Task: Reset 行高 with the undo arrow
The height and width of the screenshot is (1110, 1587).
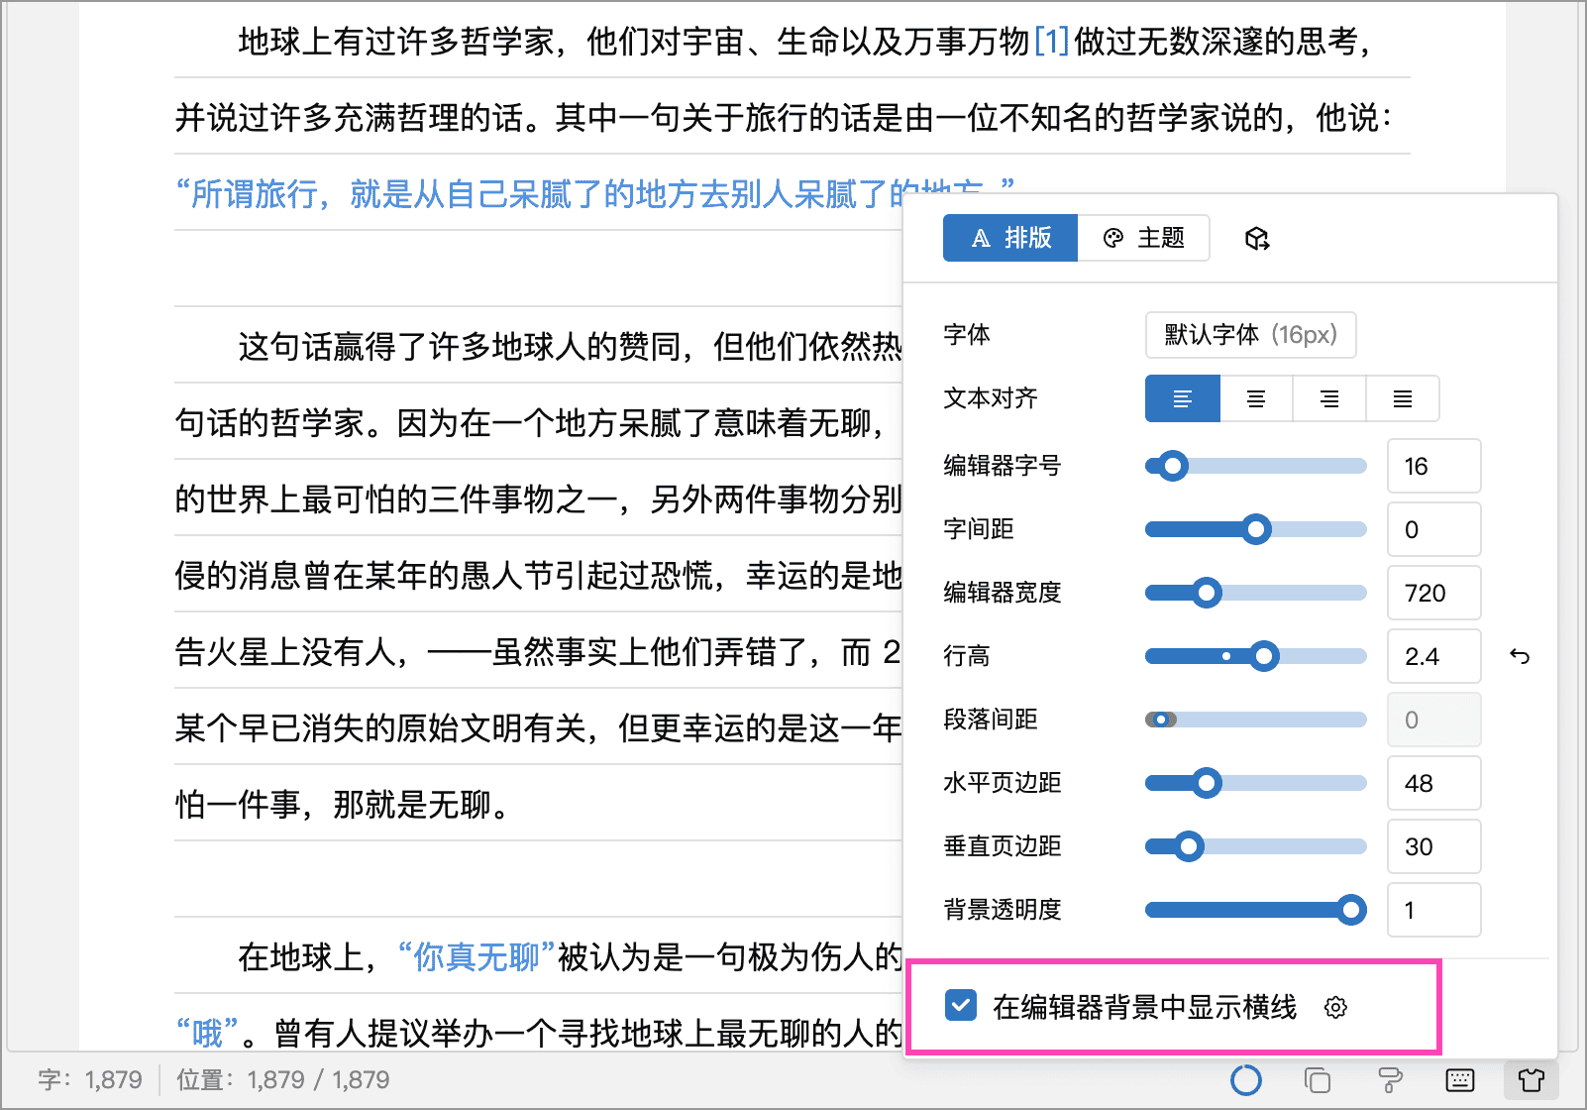Action: click(x=1520, y=656)
